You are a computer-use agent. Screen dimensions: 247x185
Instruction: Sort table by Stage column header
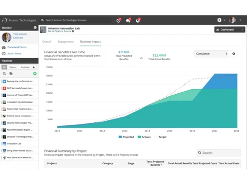click(x=131, y=163)
